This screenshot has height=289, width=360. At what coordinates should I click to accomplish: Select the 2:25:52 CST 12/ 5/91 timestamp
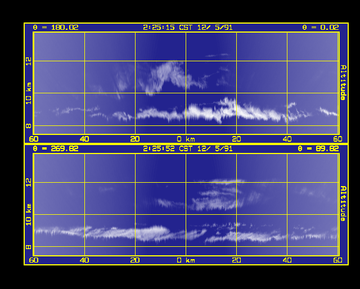tap(188, 149)
